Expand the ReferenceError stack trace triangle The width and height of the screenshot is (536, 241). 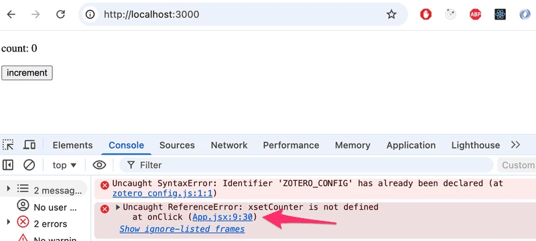click(118, 207)
